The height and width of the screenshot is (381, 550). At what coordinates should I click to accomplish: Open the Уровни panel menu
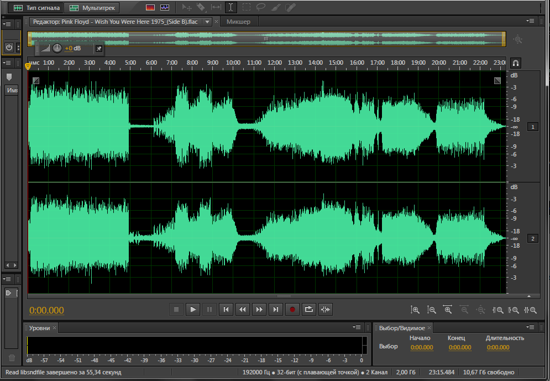point(357,327)
